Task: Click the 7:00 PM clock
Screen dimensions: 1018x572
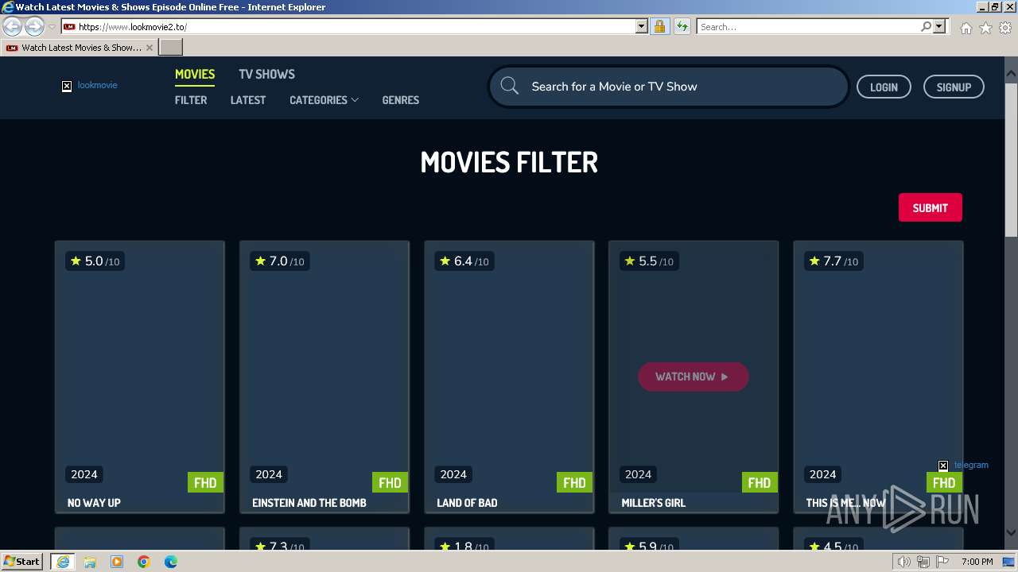Action: [977, 562]
